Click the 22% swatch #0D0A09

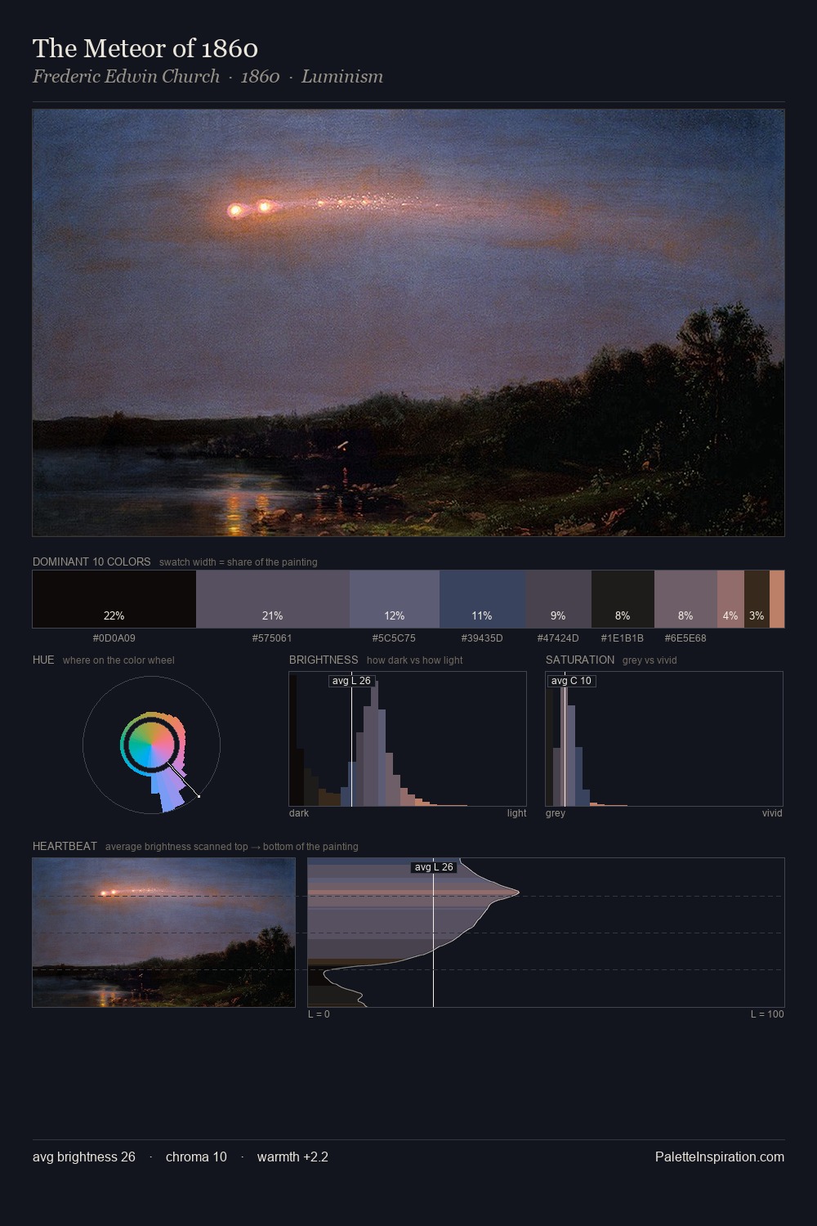(x=114, y=599)
